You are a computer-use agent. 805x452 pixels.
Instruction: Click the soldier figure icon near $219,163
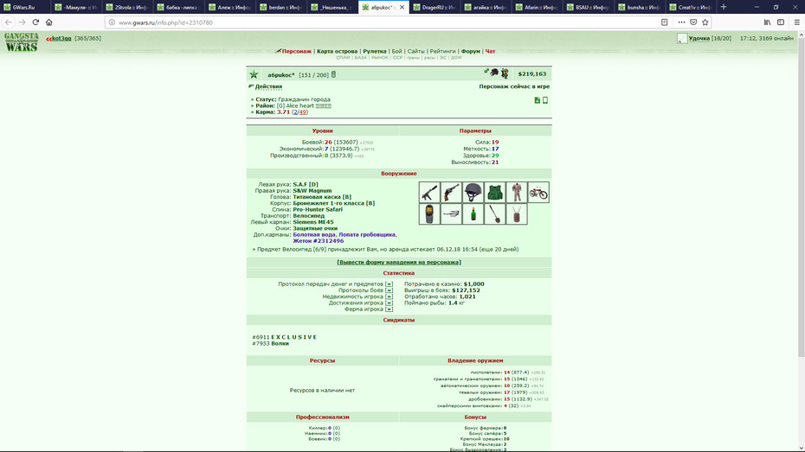[506, 73]
